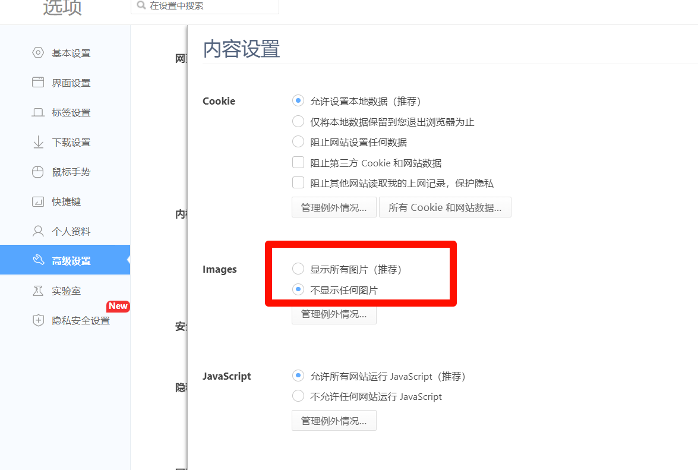Screen dimensions: 698x470
Task: Select 显示所有图片（推荐）radio button
Action: (298, 268)
